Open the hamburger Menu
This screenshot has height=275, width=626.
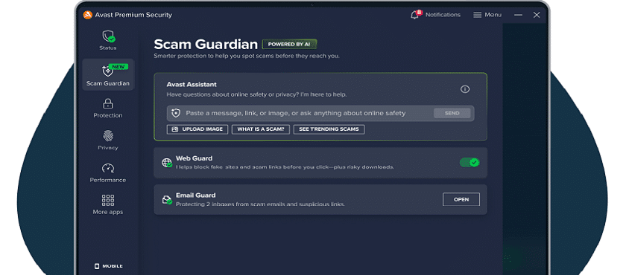(487, 15)
